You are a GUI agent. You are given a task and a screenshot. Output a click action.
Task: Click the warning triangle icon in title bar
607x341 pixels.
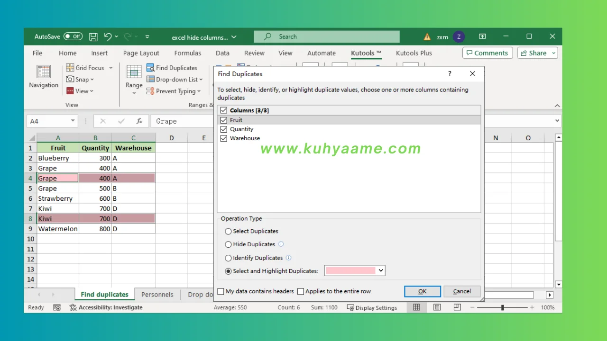[x=427, y=36]
